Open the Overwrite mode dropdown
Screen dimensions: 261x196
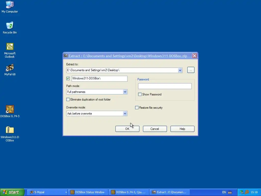(x=125, y=114)
